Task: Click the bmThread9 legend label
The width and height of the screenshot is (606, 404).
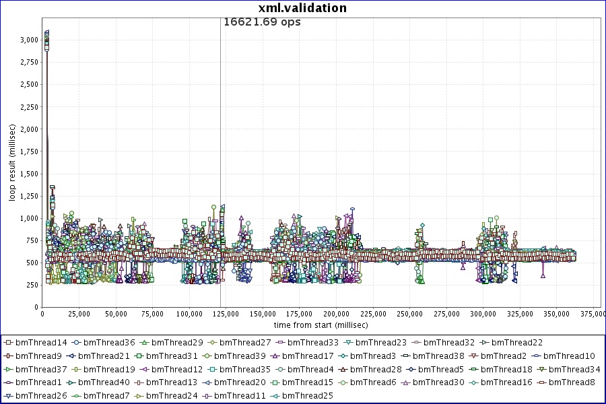Action: click(x=38, y=356)
